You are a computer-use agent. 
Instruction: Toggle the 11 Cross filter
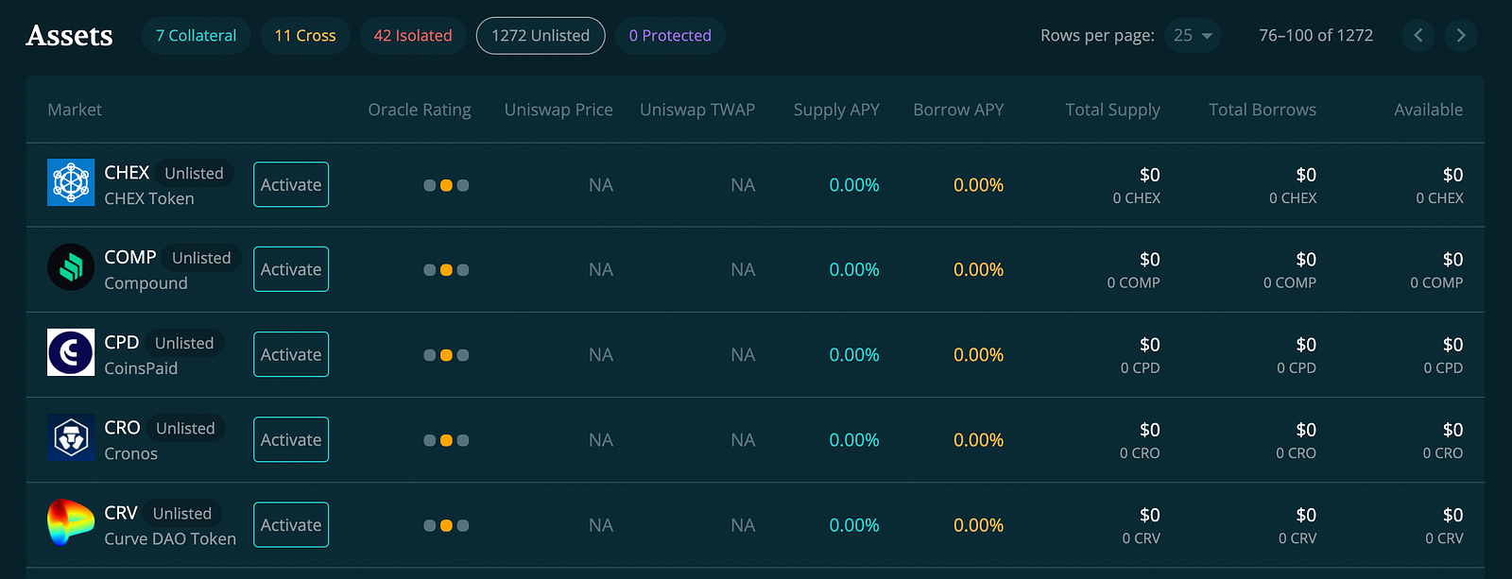305,36
